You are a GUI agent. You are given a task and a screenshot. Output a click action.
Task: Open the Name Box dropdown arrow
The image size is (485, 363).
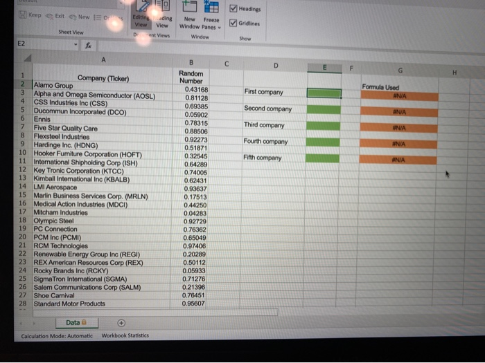pyautogui.click(x=75, y=44)
